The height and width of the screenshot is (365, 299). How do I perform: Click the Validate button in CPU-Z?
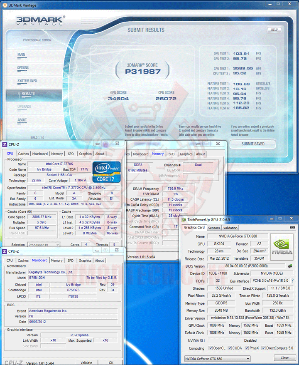86,363
